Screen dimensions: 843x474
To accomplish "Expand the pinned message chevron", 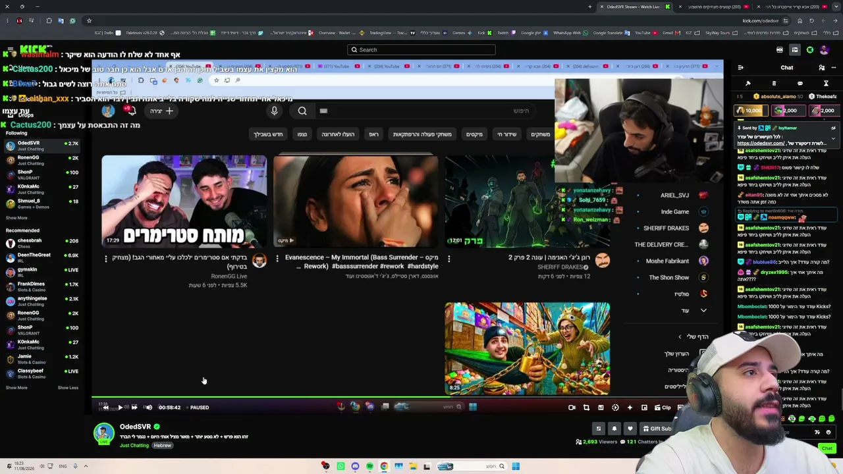I will pyautogui.click(x=833, y=138).
